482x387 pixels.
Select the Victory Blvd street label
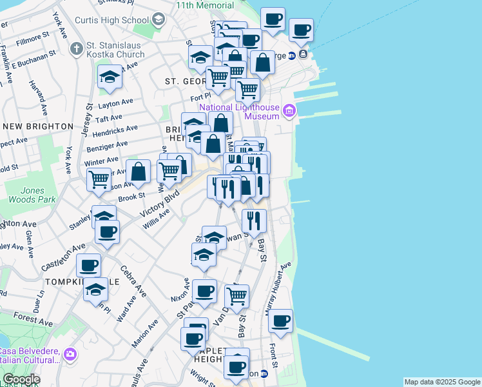click(x=160, y=203)
